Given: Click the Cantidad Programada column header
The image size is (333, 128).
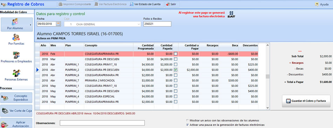Looking at the screenshot, I should [144, 47].
